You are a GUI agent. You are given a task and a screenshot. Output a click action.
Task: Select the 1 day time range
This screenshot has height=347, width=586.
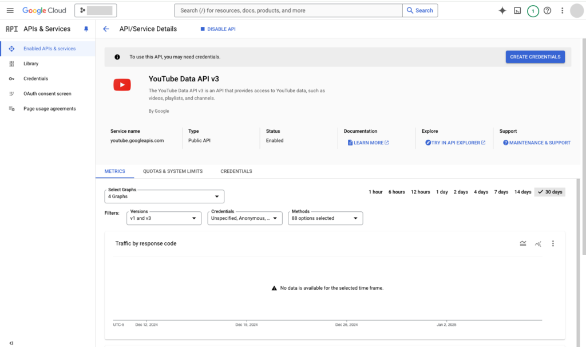click(442, 192)
